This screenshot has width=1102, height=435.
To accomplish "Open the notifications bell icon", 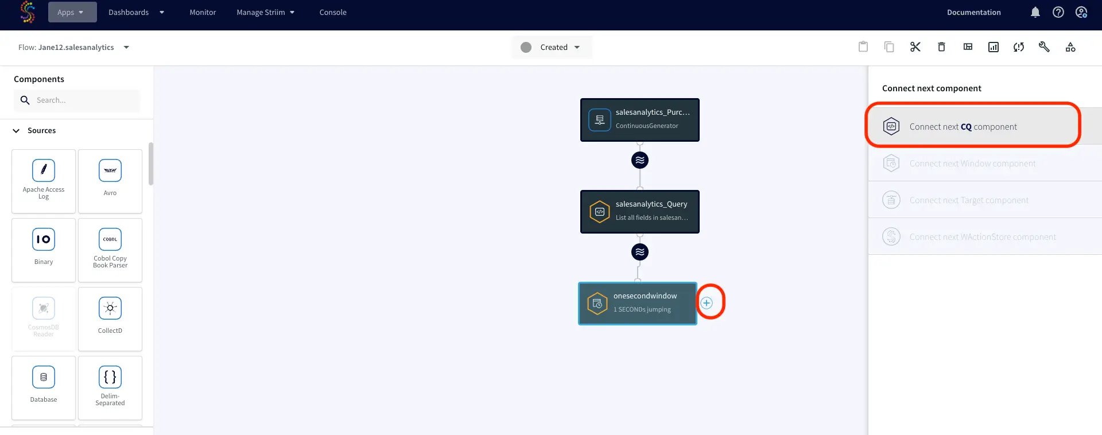I will tap(1035, 12).
